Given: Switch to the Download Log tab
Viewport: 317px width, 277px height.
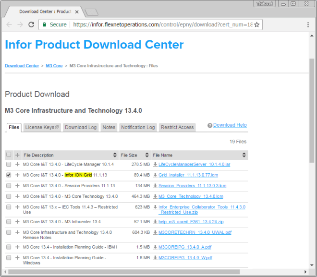Looking at the screenshot, I should [x=81, y=127].
